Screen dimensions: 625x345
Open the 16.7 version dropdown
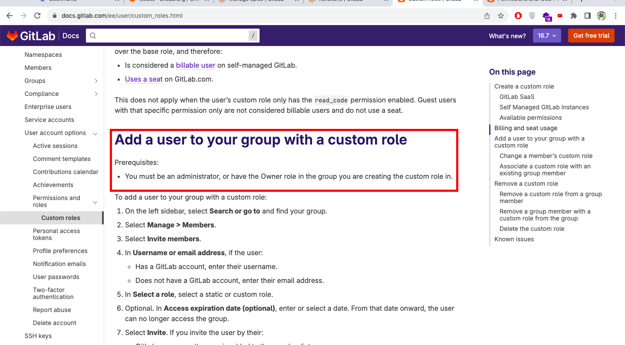[x=547, y=36]
